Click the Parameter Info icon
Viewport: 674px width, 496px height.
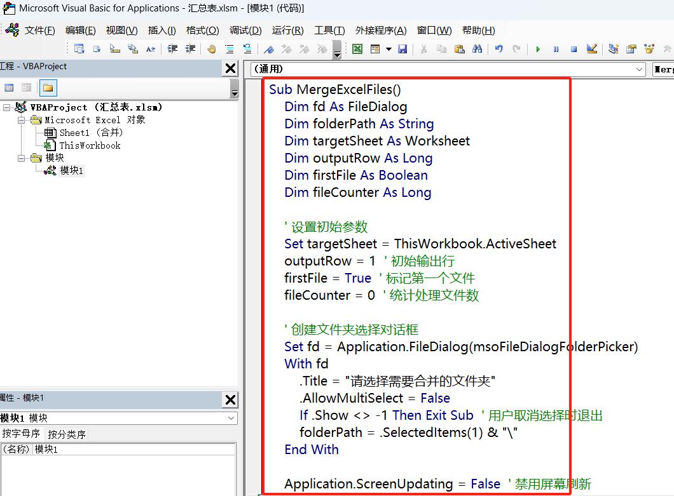point(133,49)
